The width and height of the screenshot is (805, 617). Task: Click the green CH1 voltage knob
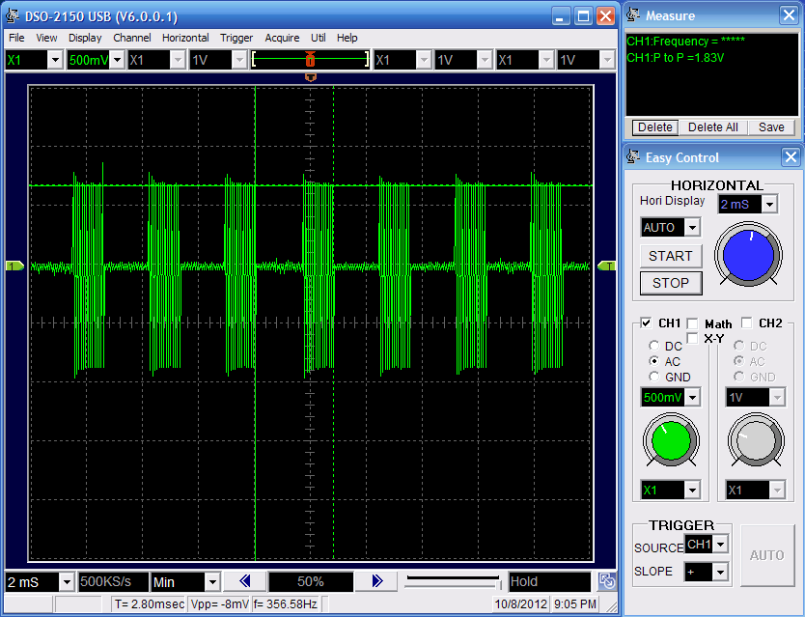click(671, 439)
